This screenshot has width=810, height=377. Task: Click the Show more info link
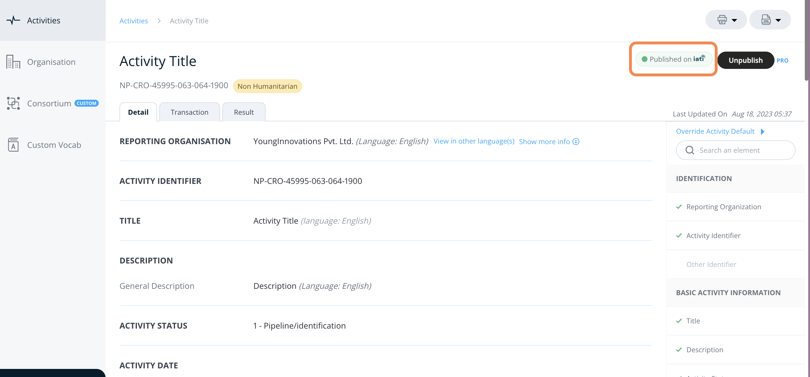pos(544,142)
